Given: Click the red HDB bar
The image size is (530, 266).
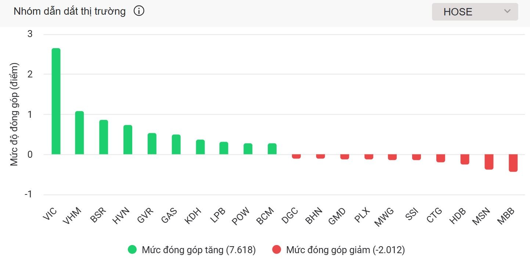Looking at the screenshot, I should (465, 159).
